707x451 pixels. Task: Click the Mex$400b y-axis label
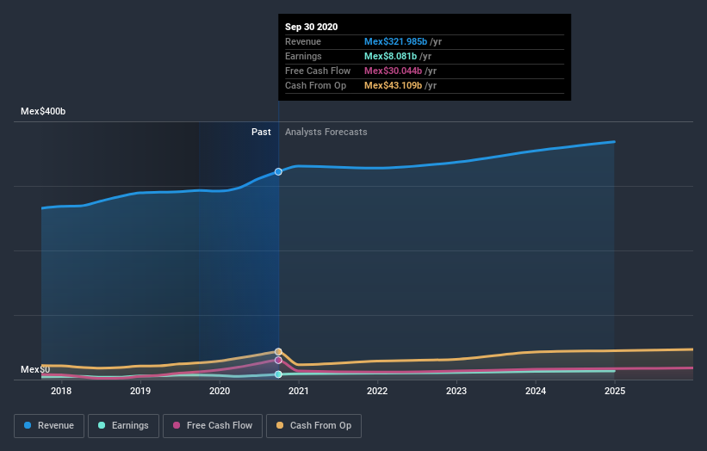(43, 111)
